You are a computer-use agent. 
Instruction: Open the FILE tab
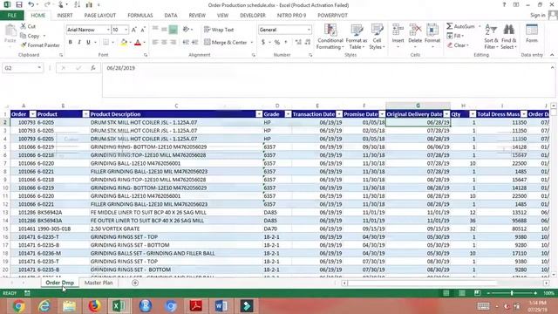click(11, 16)
